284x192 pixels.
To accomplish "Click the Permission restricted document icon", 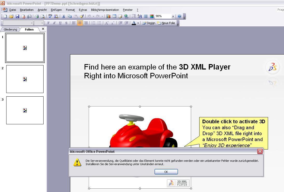I will pos(23,17).
